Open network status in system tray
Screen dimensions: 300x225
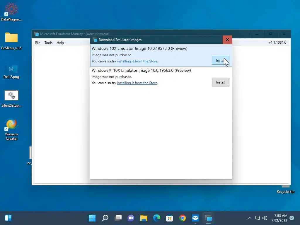258,218
